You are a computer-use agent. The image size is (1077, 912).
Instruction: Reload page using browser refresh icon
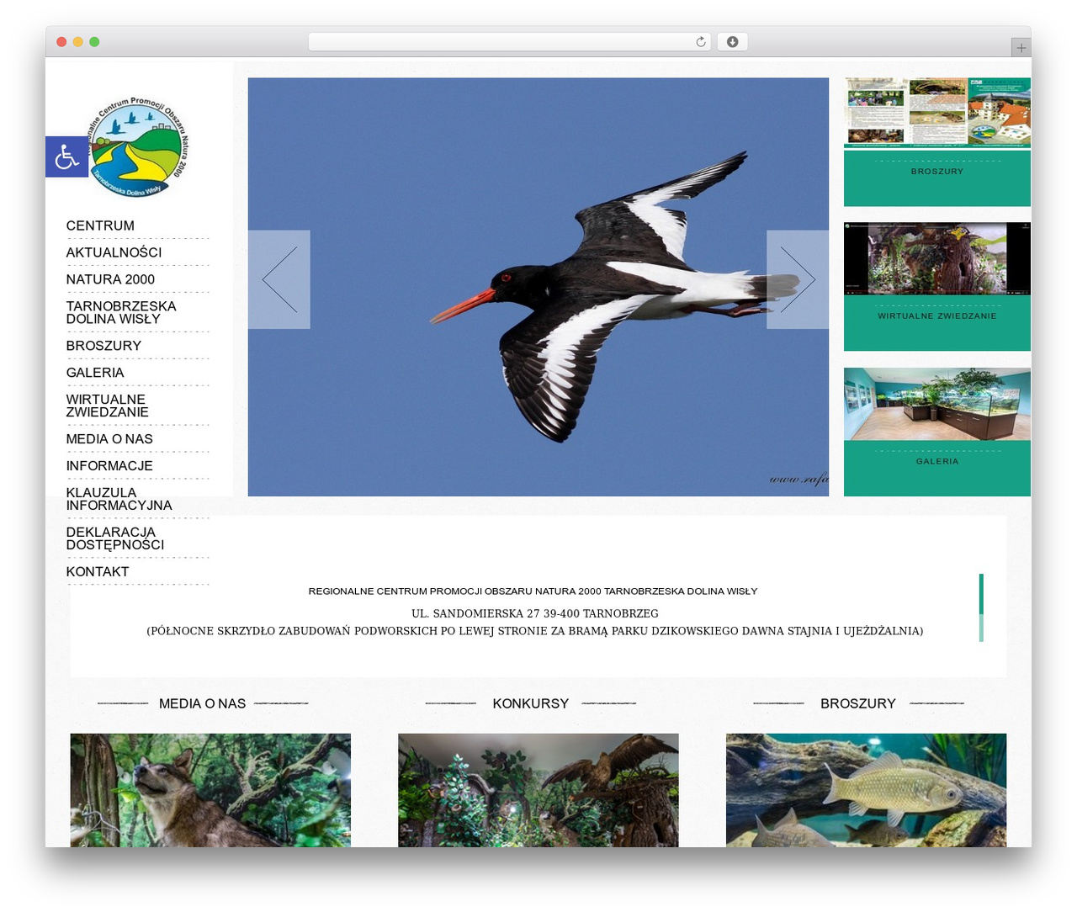pos(701,42)
